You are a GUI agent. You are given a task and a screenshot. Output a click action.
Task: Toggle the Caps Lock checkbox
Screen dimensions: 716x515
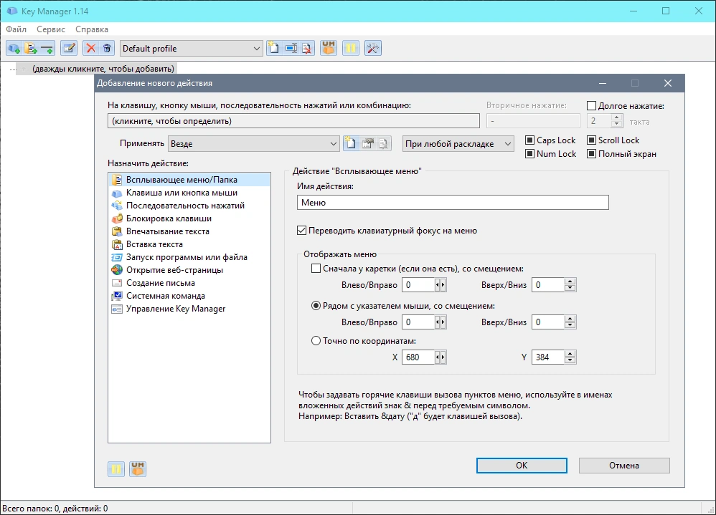(529, 140)
